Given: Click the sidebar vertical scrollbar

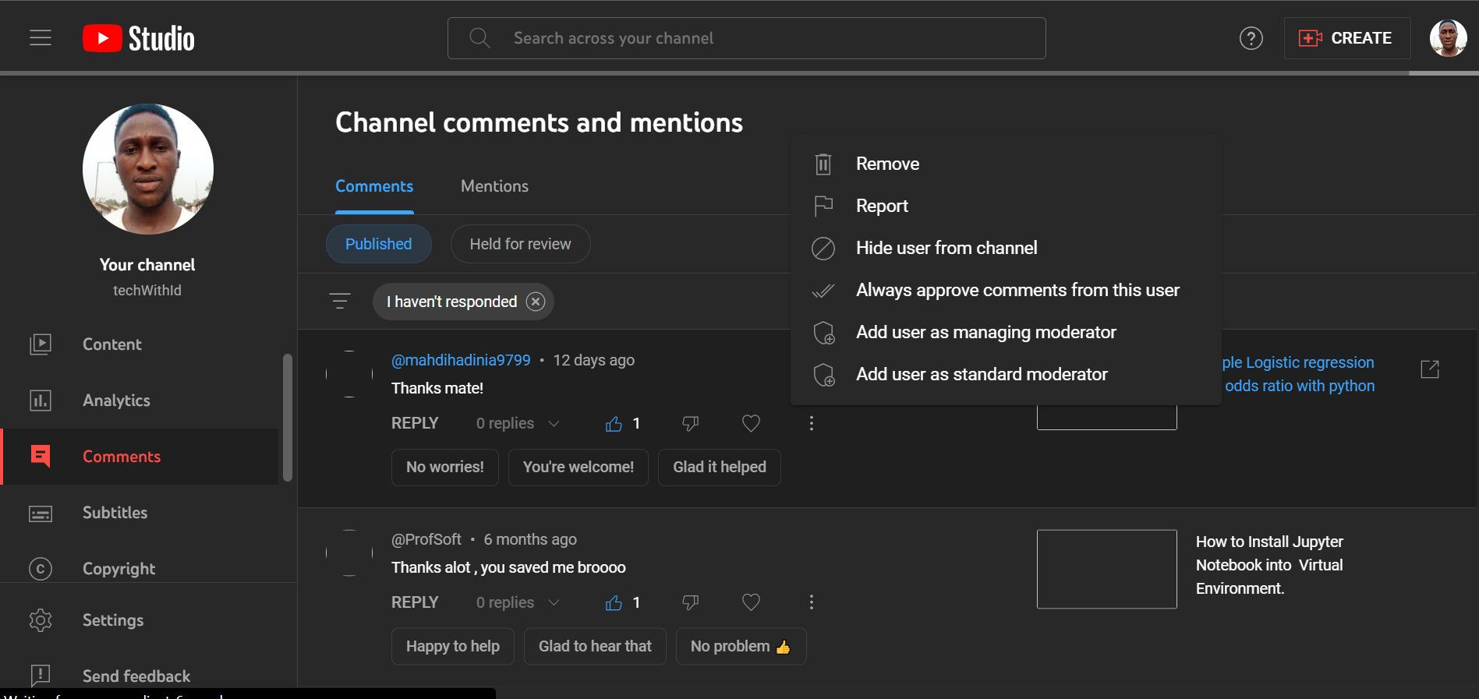Looking at the screenshot, I should click(x=288, y=417).
